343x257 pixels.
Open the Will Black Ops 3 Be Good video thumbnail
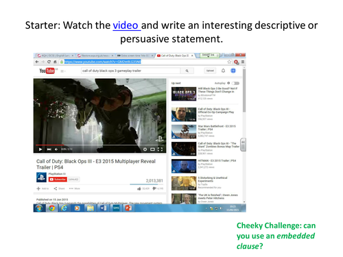pos(184,94)
